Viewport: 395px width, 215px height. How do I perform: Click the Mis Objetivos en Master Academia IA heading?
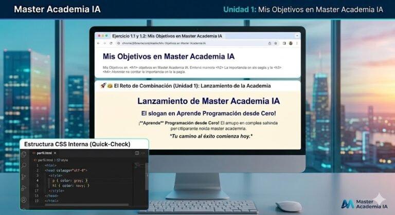point(169,56)
